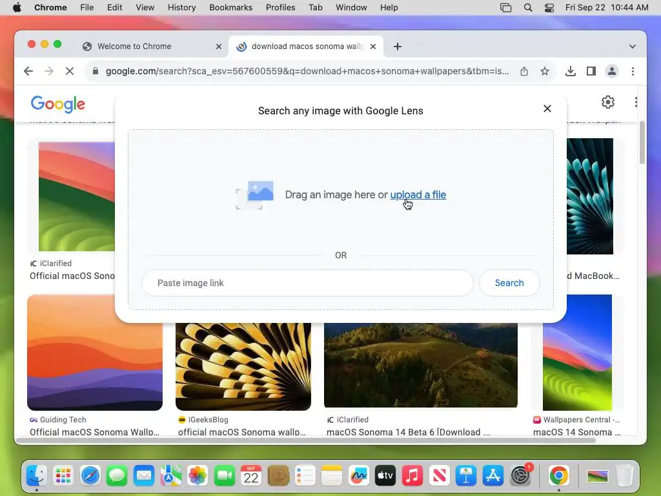Screen dimensions: 661x496
Task: Open Music from the Dock
Action: coord(412,476)
